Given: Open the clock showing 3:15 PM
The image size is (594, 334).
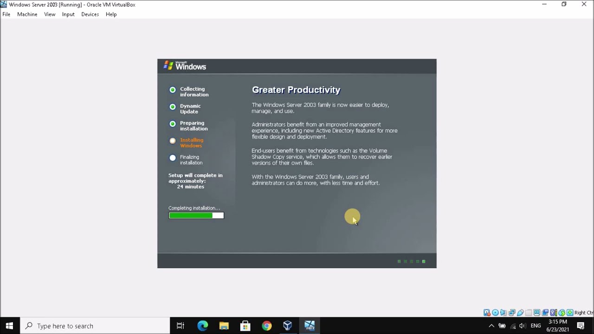Looking at the screenshot, I should [557, 326].
